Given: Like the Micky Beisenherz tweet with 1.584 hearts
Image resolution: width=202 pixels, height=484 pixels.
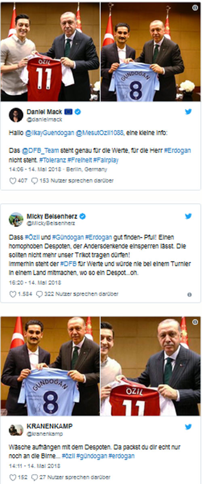Looking at the screenshot, I should (x=13, y=294).
